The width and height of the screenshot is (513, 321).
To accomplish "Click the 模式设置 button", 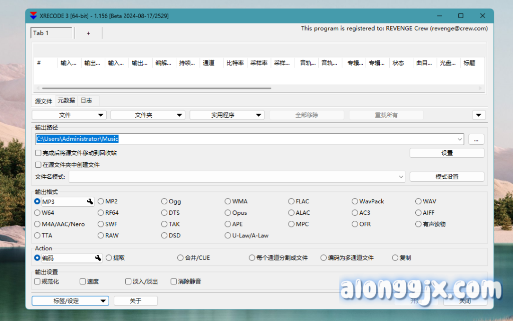I will pyautogui.click(x=447, y=177).
